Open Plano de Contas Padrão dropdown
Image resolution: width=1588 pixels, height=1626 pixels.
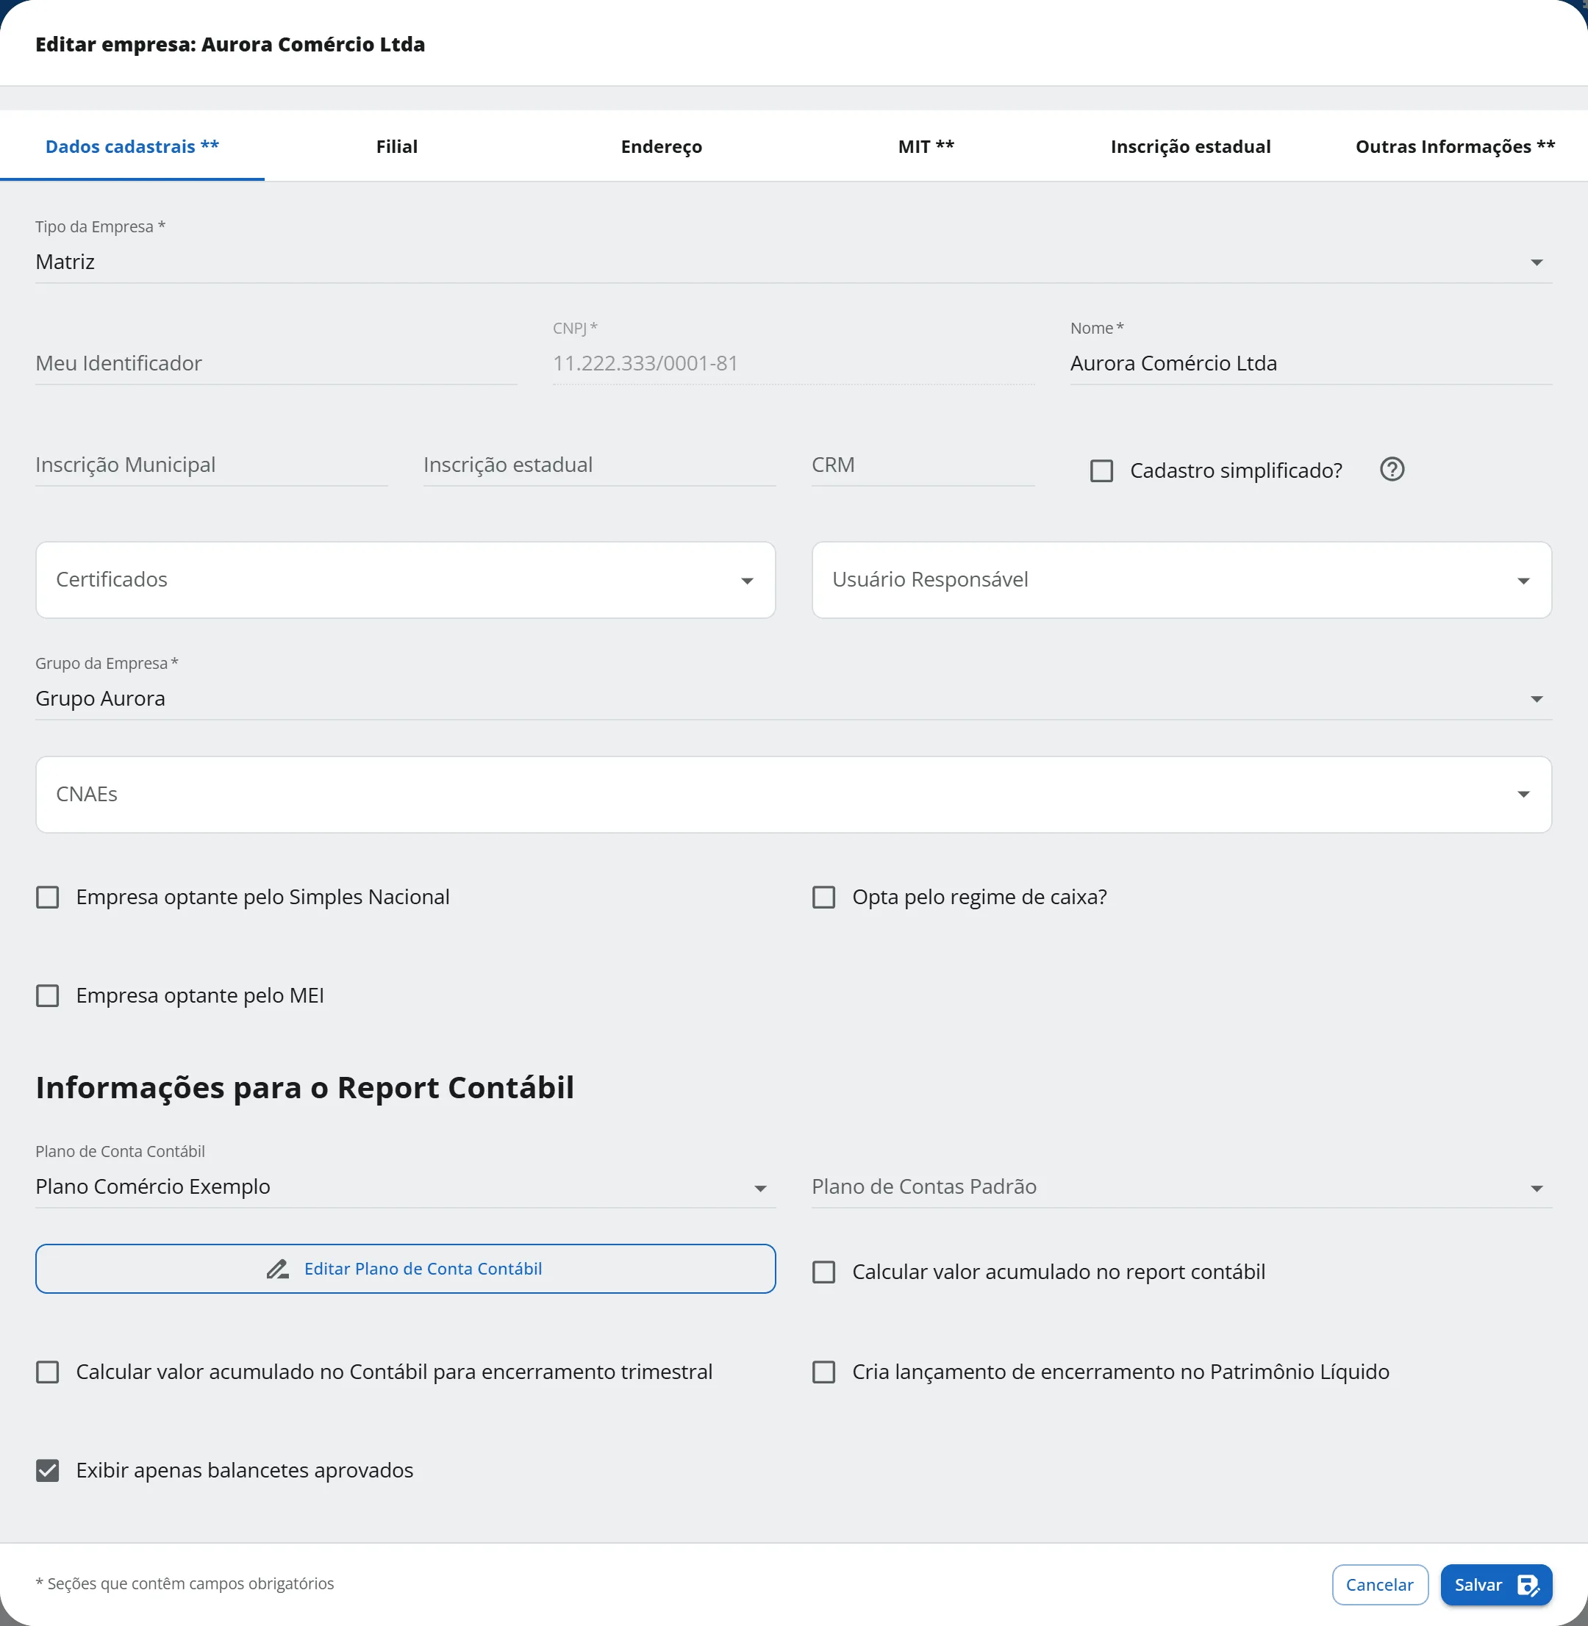pos(1182,1187)
